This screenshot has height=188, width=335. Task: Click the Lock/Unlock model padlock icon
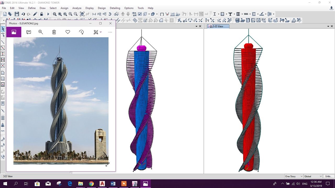[42, 14]
